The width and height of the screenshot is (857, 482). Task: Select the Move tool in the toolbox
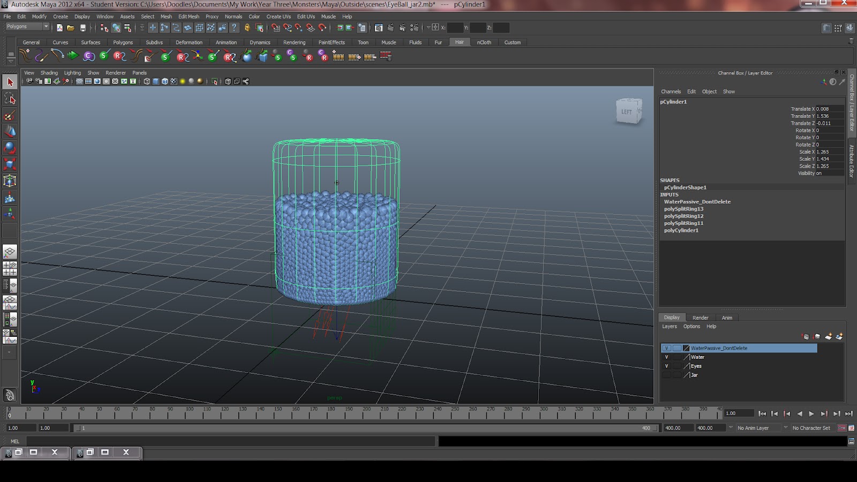(x=10, y=132)
